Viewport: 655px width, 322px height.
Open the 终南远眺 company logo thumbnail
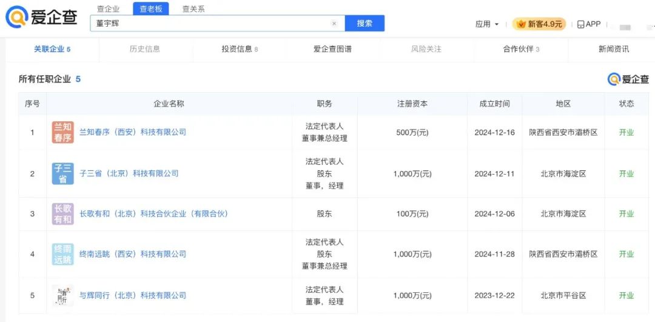point(62,254)
